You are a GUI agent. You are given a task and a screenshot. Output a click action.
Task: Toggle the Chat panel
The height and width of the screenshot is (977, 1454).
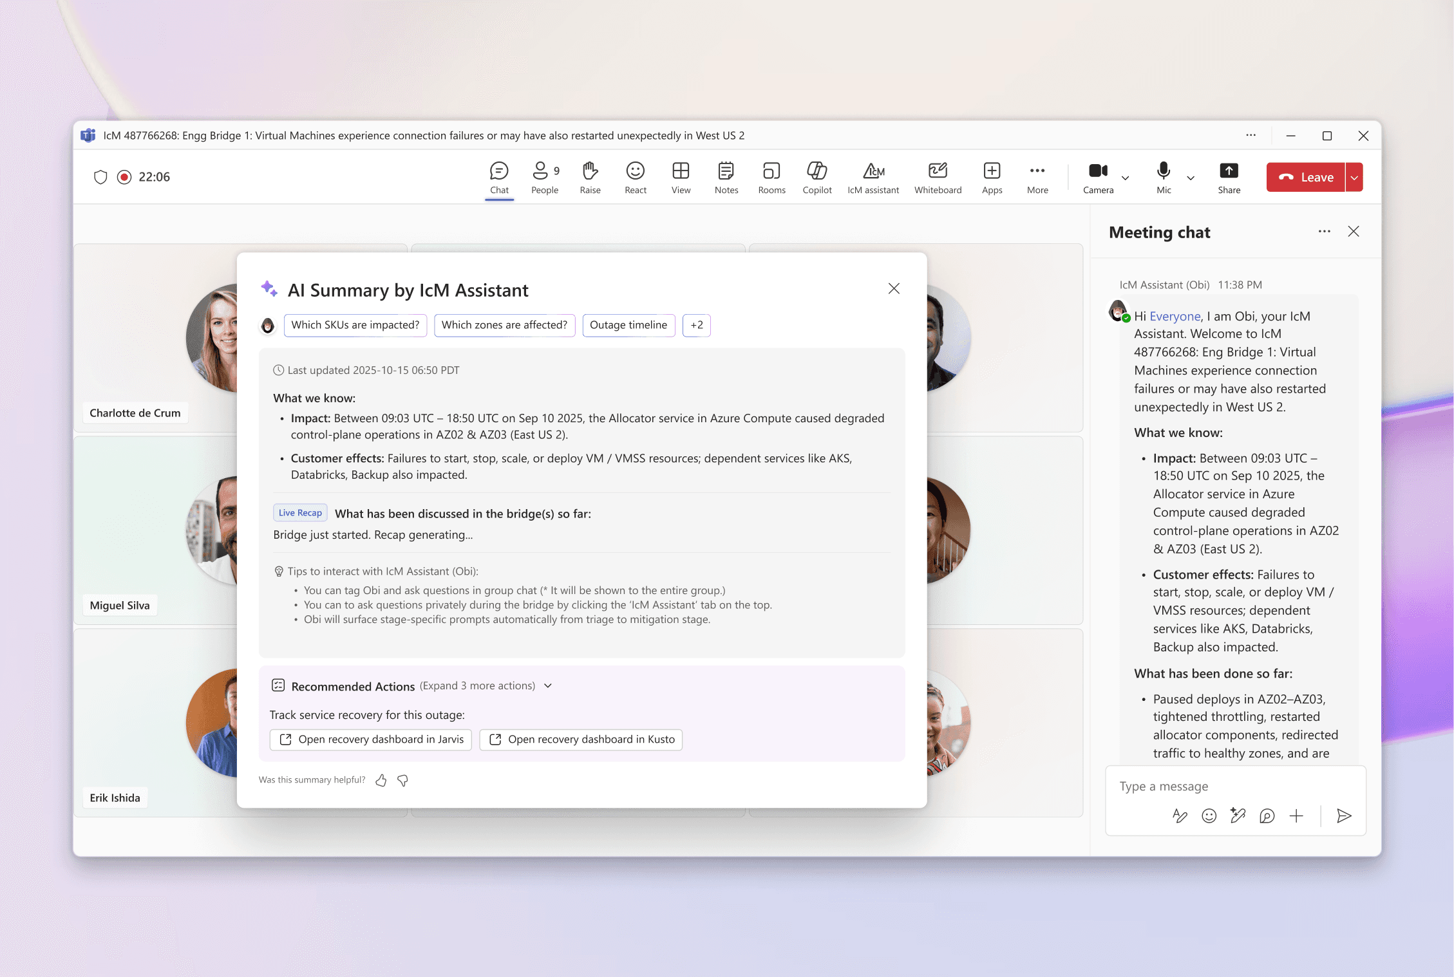[x=499, y=177]
